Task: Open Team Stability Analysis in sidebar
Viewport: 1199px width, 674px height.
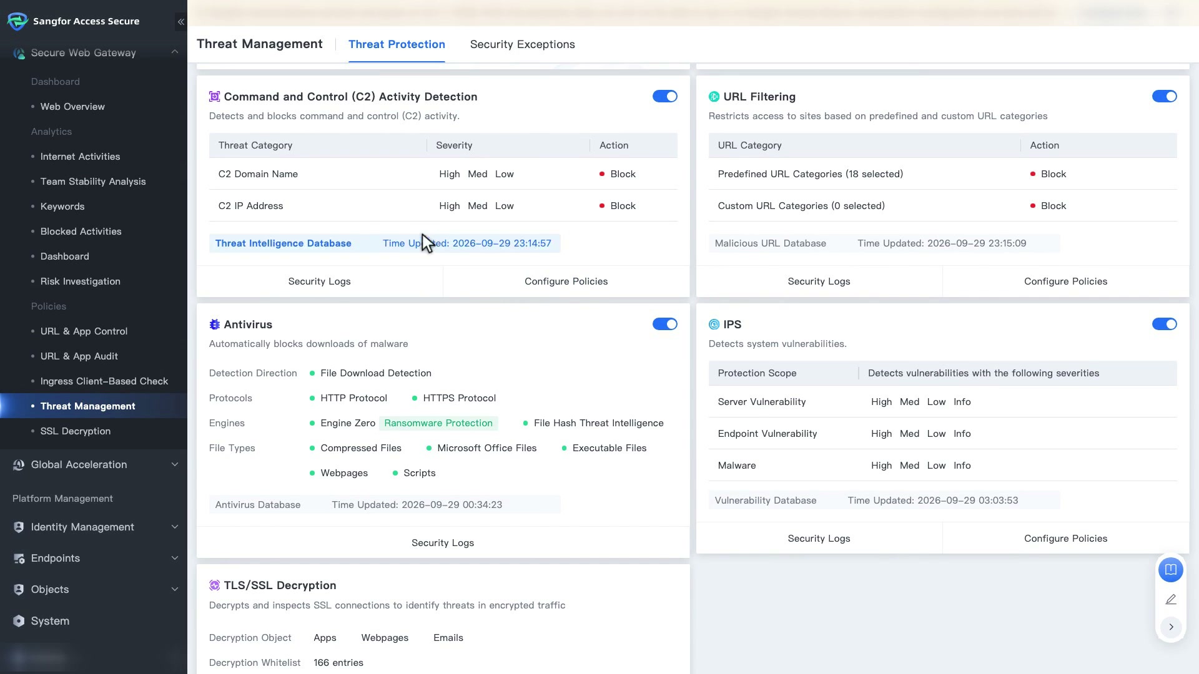Action: tap(93, 182)
